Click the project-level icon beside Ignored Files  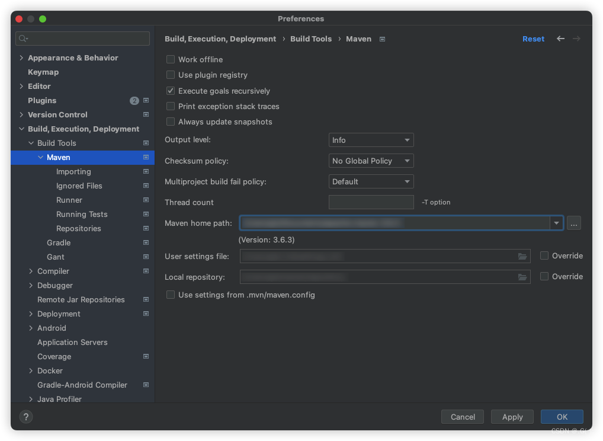click(146, 186)
